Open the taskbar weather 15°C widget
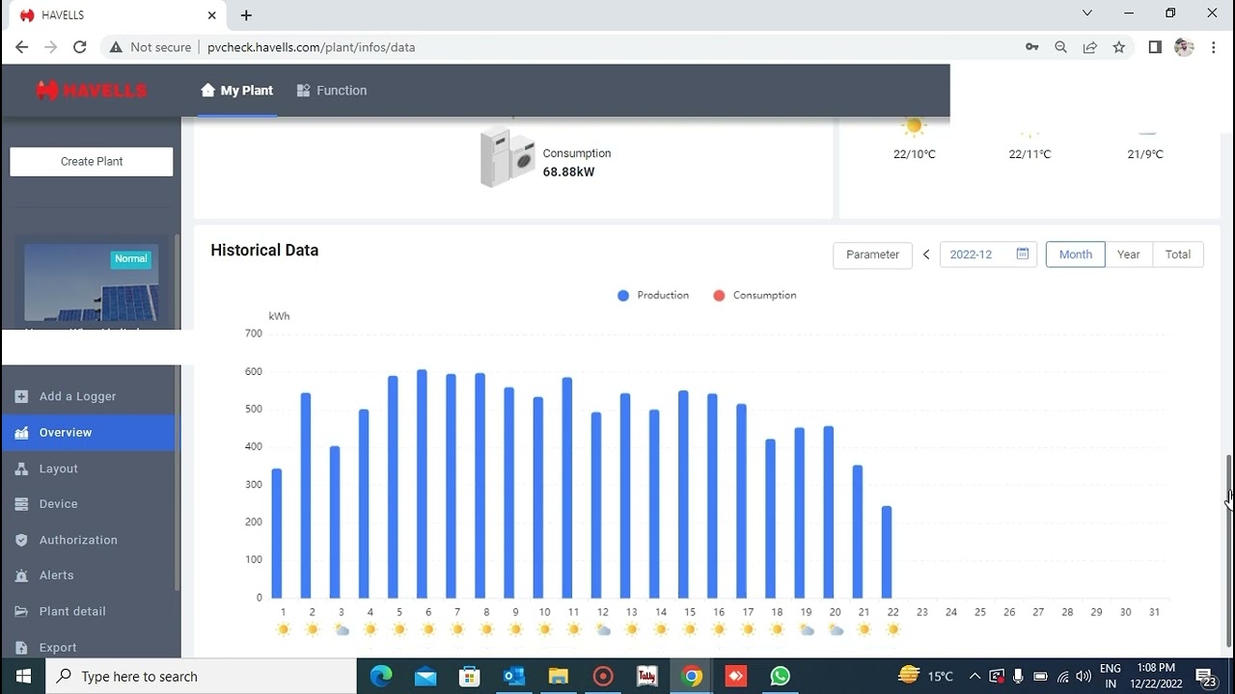1235x694 pixels. (x=925, y=676)
